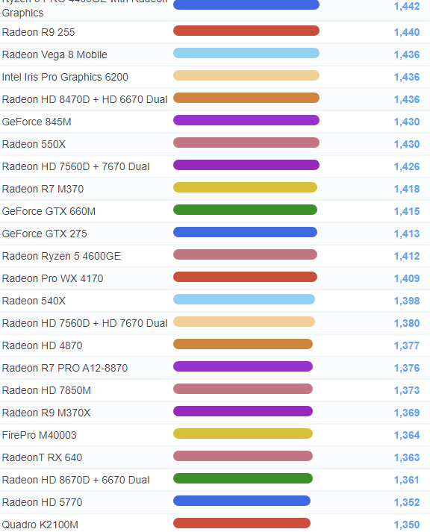Open the Radeon HD 5770 link
This screenshot has width=430, height=532.
point(42,502)
